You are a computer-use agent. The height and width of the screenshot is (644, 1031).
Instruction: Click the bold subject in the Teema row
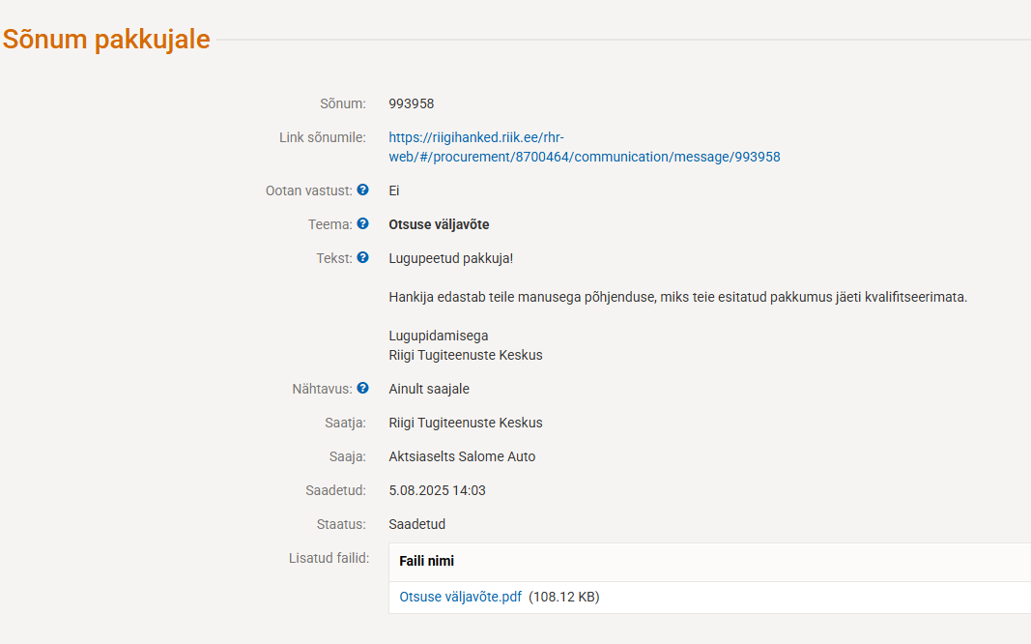pyautogui.click(x=439, y=224)
